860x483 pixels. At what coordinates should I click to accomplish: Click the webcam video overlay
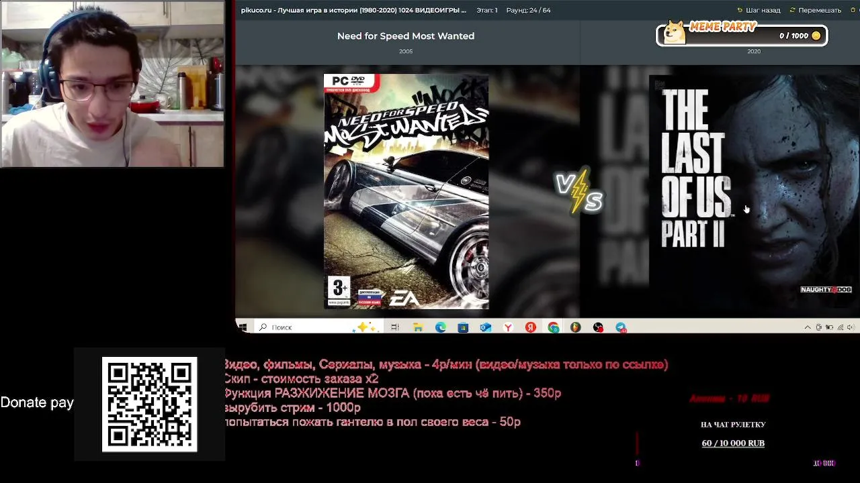coord(112,84)
